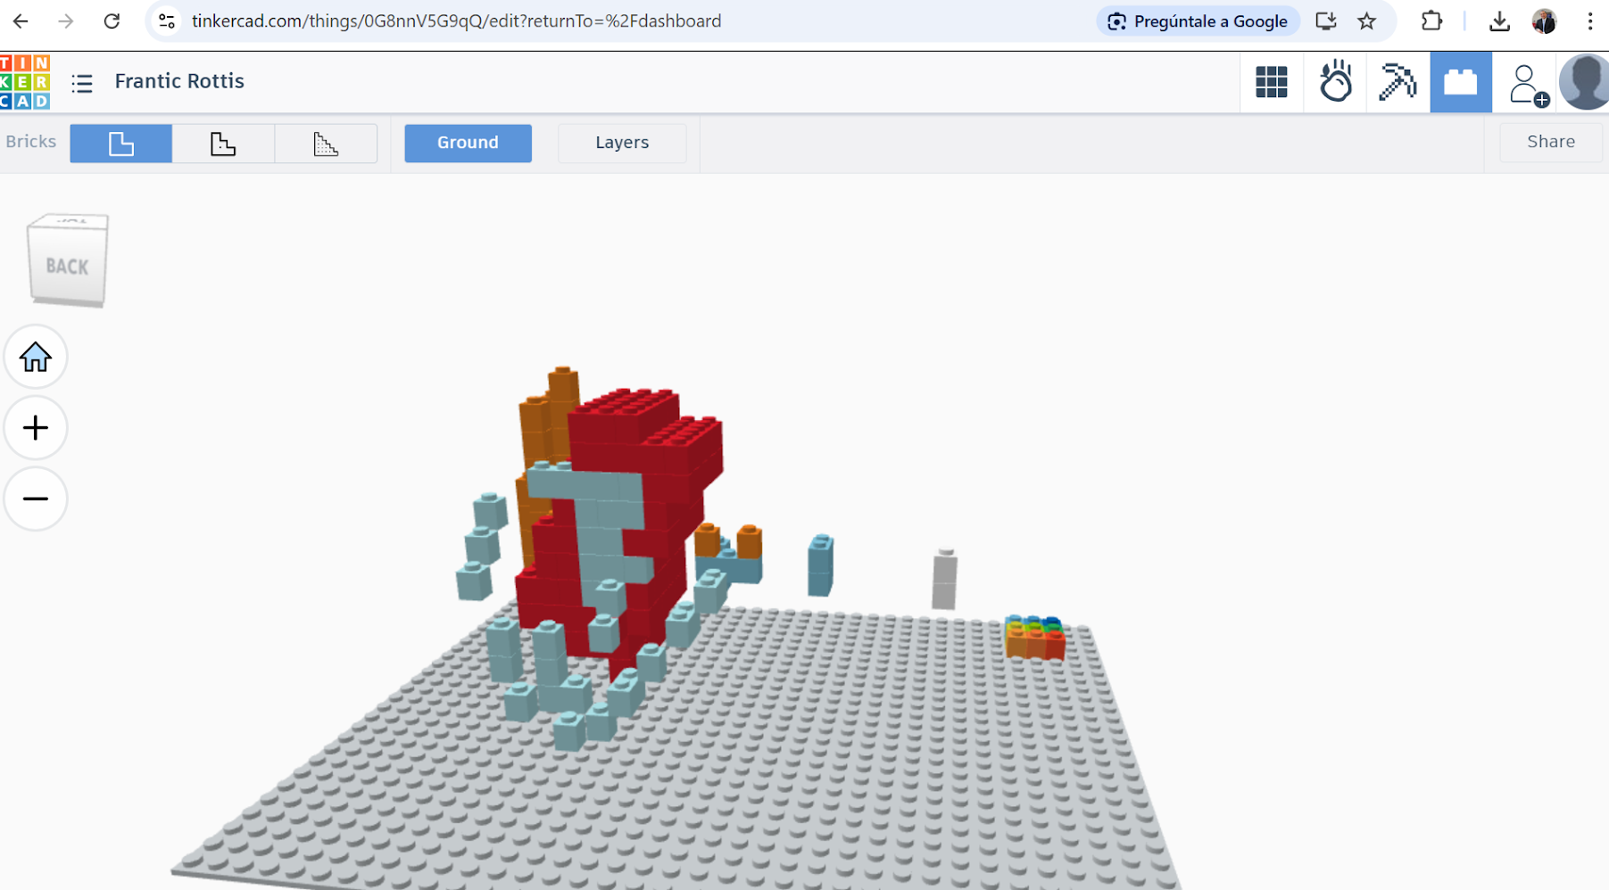The width and height of the screenshot is (1609, 890).
Task: Open browser downloads
Action: click(x=1499, y=21)
